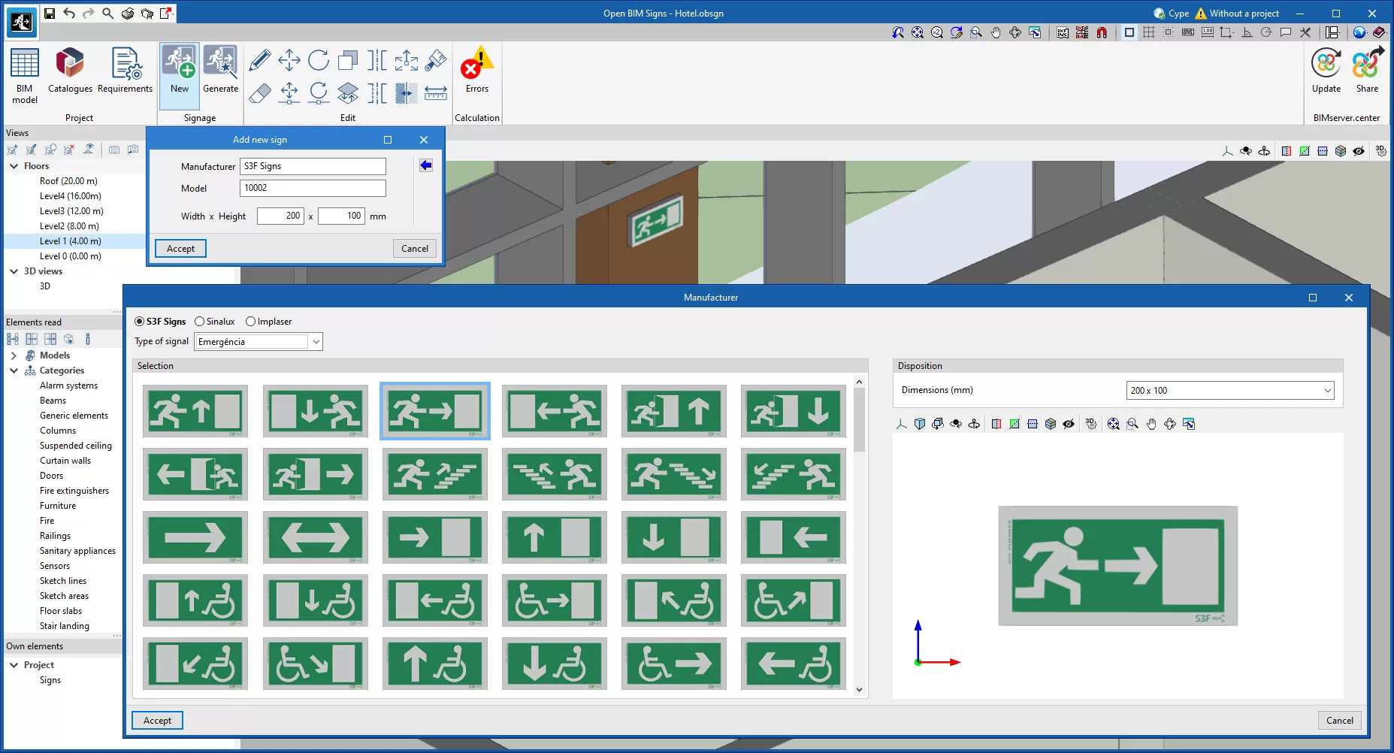
Task: Collapse the Categories tree node
Action: [14, 370]
